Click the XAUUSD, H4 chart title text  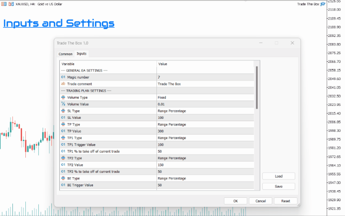(39, 4)
